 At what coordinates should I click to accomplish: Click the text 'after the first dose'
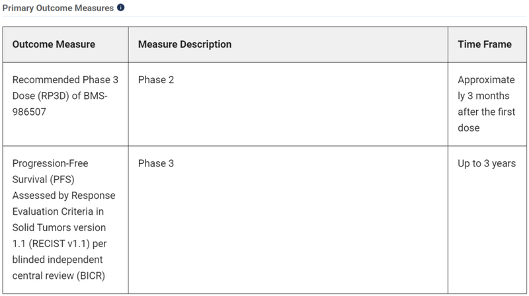[487, 120]
